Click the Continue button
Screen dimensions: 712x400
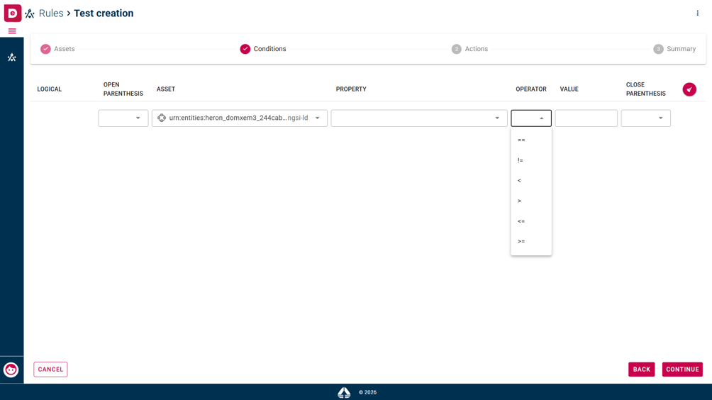[682, 370]
